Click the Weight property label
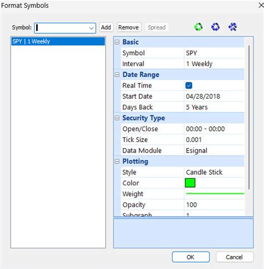 click(133, 194)
